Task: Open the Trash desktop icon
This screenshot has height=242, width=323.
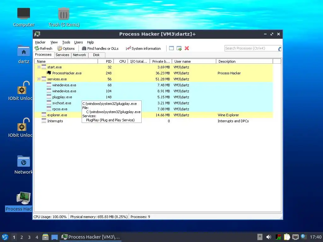Action: pyautogui.click(x=64, y=17)
